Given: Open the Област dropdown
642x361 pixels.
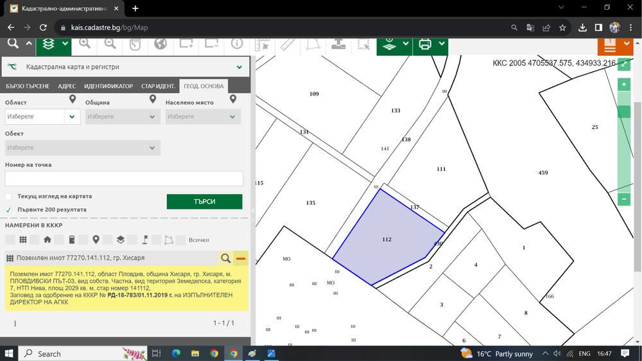Looking at the screenshot, I should click(x=42, y=117).
